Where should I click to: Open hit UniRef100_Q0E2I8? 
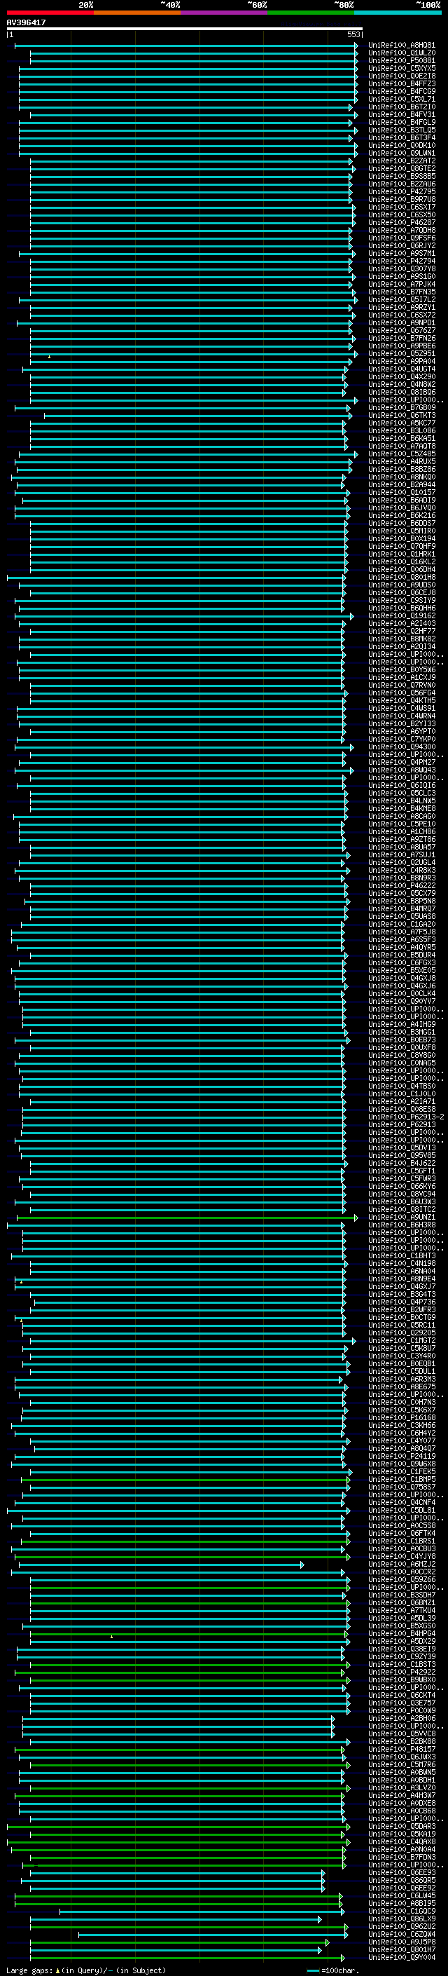pos(401,76)
